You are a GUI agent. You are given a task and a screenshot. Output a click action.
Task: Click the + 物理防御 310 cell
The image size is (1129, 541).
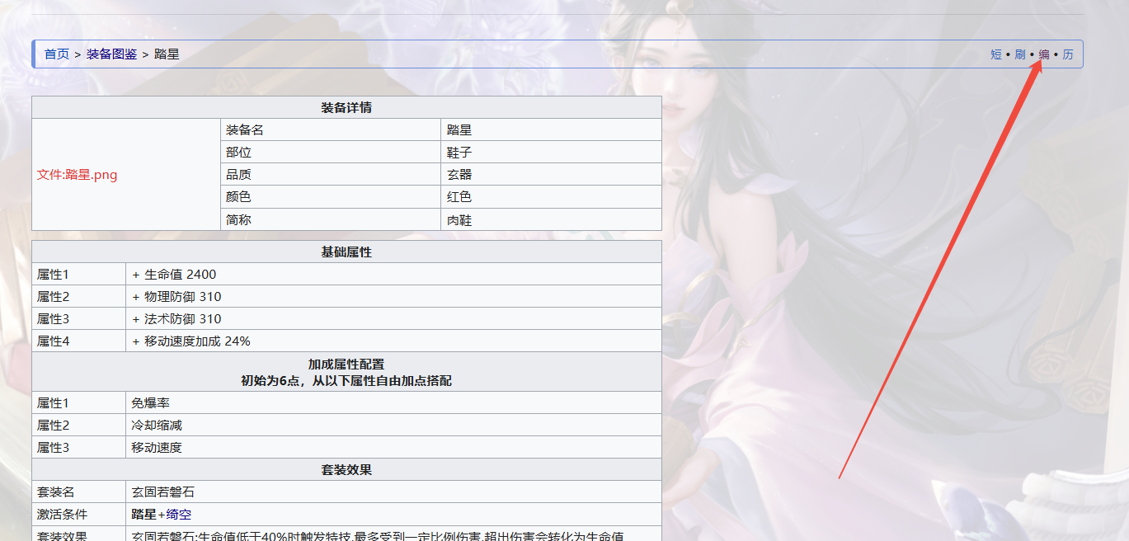click(x=393, y=297)
